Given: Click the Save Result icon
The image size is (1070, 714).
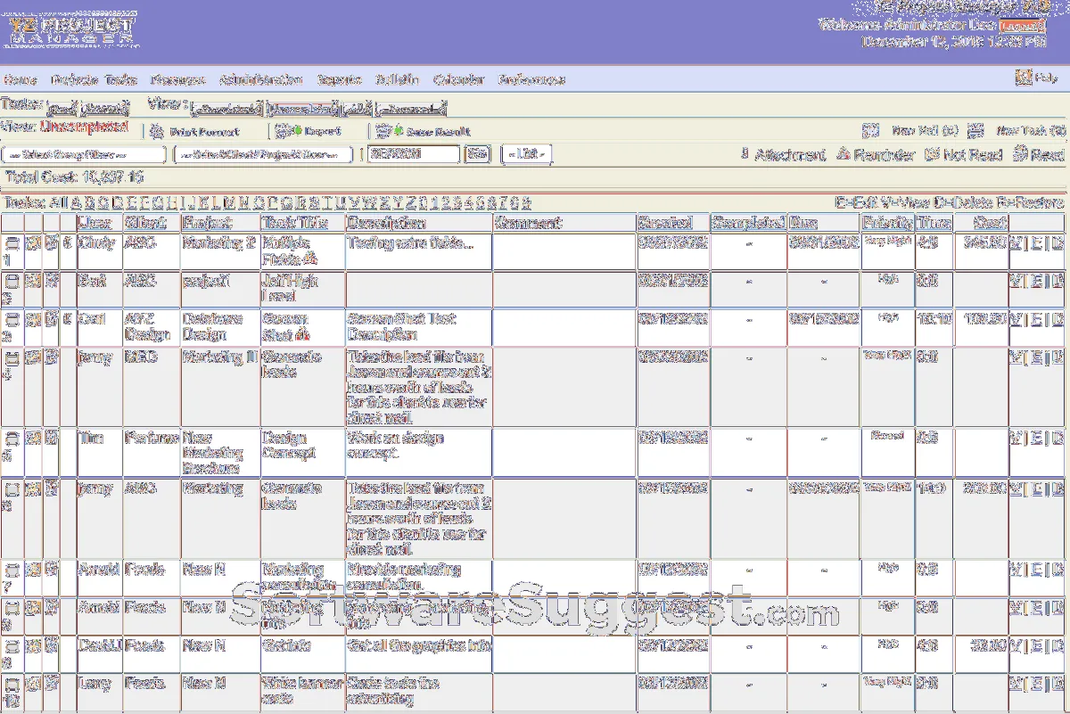Looking at the screenshot, I should (x=388, y=131).
